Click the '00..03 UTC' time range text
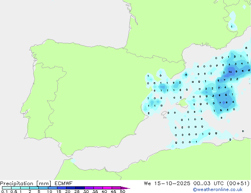This screenshot has width=251, height=193. tap(207, 184)
